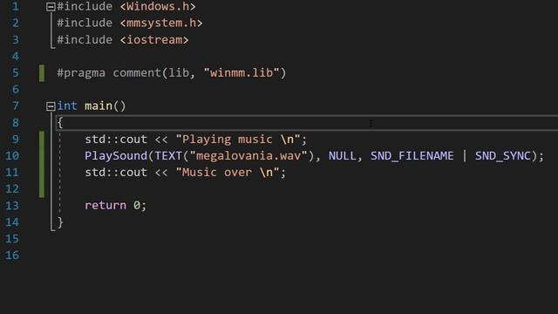Click the 0 literal on line 13
The width and height of the screenshot is (558, 314).
[x=137, y=206]
